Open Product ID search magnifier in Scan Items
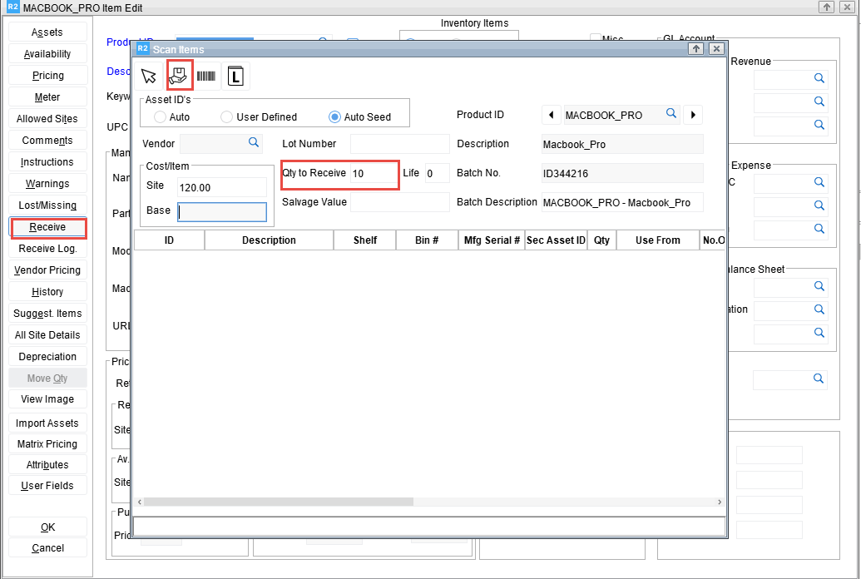861x579 pixels. [670, 115]
